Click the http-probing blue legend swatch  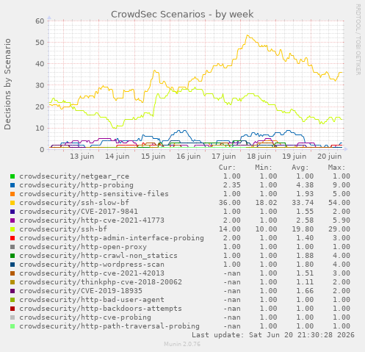point(12,185)
